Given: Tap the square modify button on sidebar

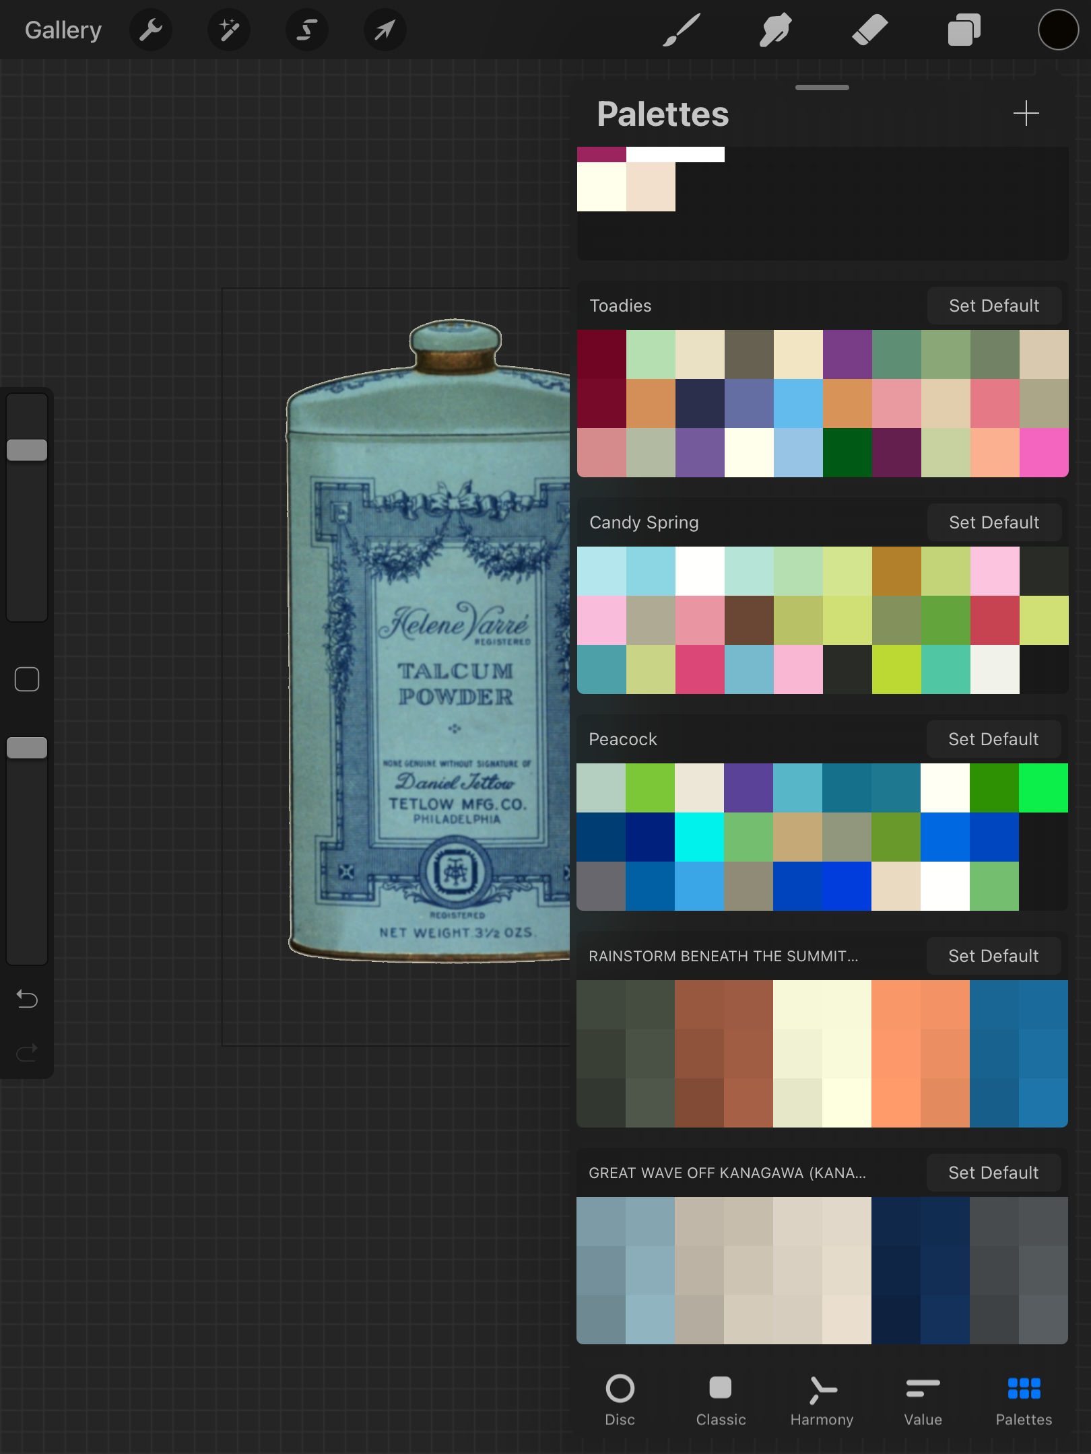Looking at the screenshot, I should pyautogui.click(x=27, y=679).
